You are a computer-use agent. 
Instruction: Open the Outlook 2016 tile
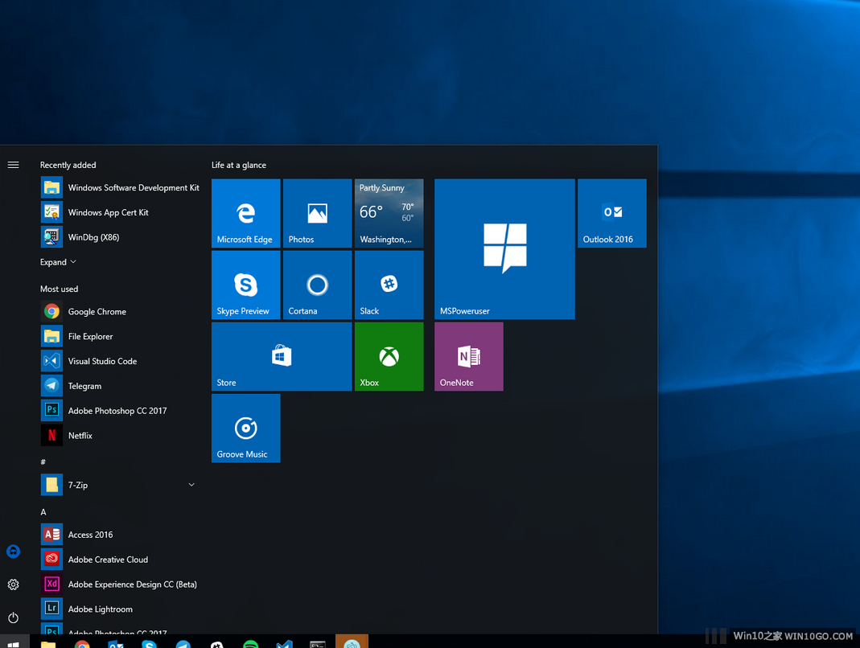(x=611, y=213)
